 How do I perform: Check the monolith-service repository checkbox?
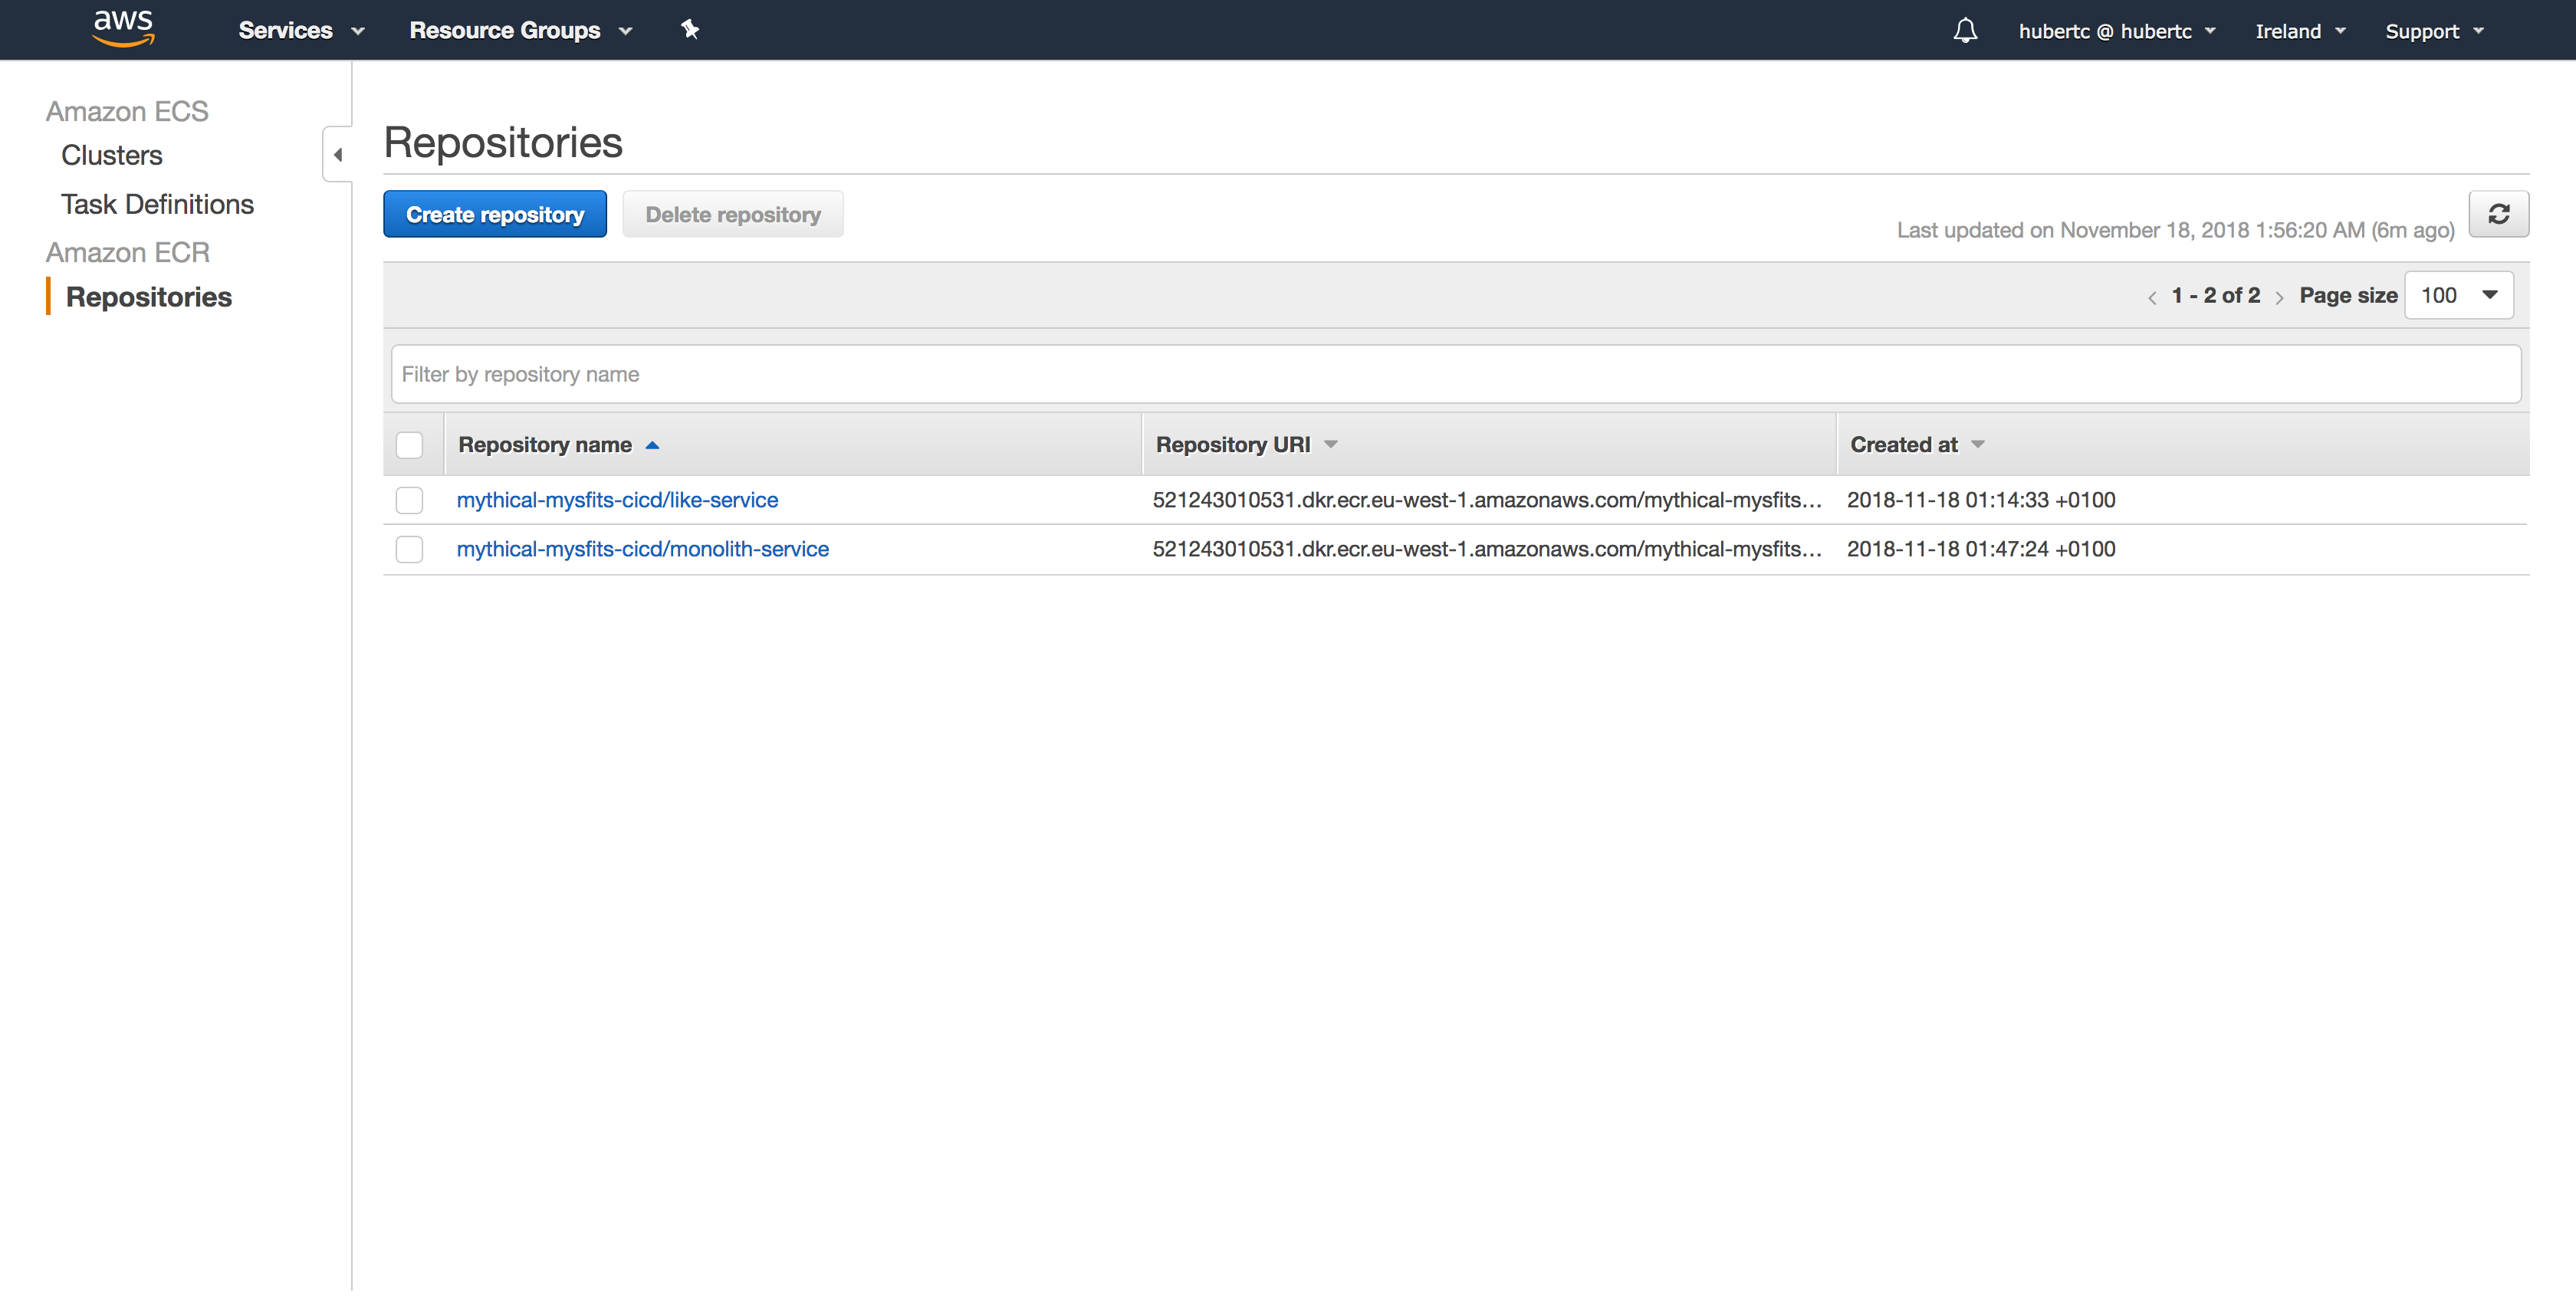click(x=409, y=549)
